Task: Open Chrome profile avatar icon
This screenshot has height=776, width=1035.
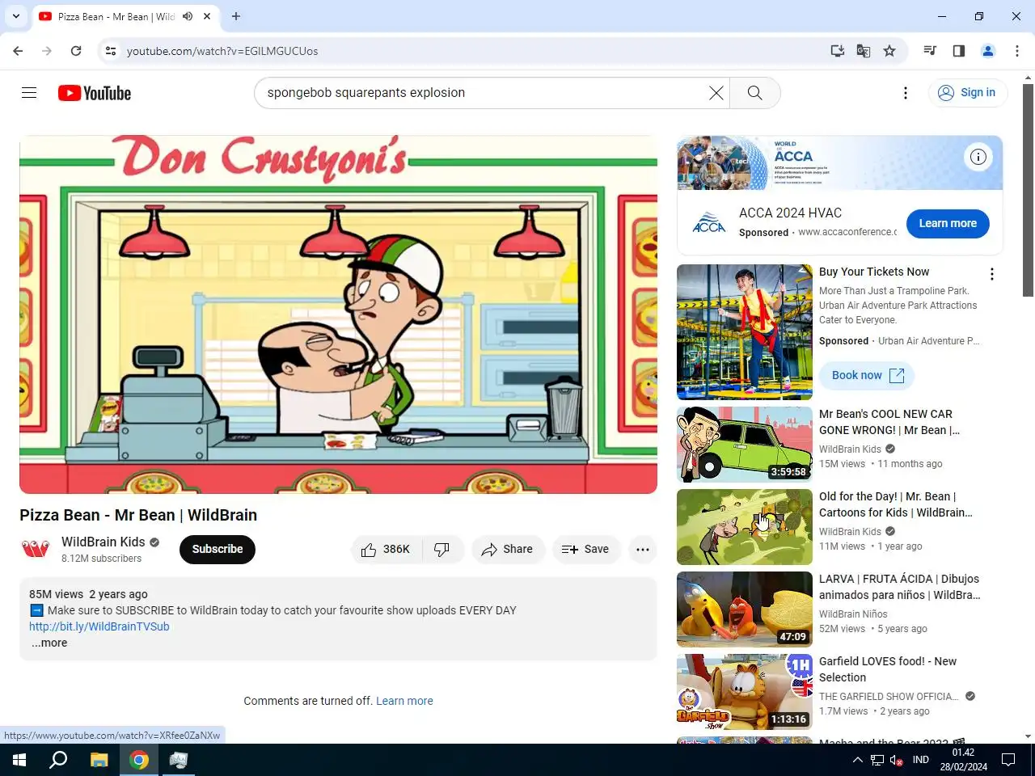Action: tap(988, 51)
